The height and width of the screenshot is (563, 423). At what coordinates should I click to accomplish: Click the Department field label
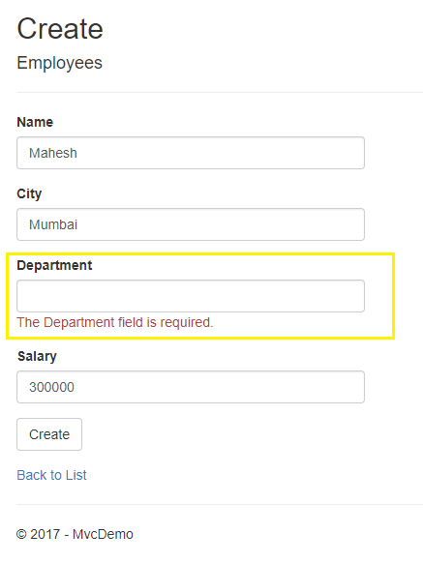coord(54,265)
